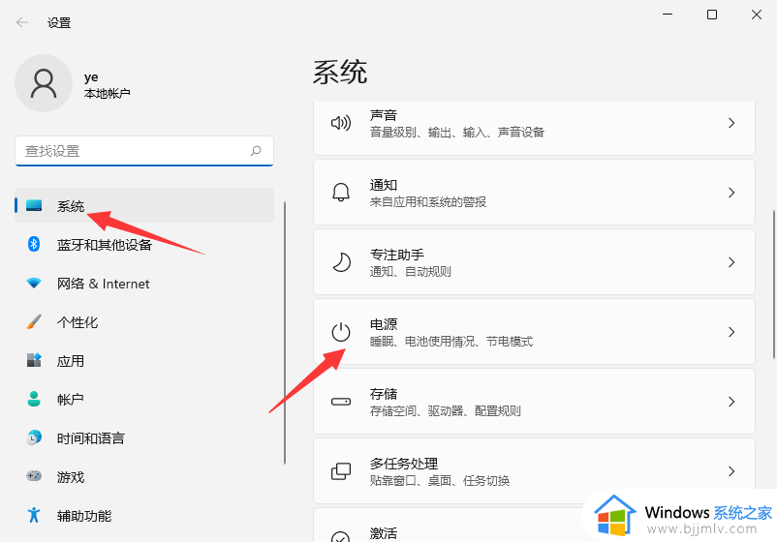
Task: Select the 辅助功能 accessibility figure icon
Action: pos(34,515)
